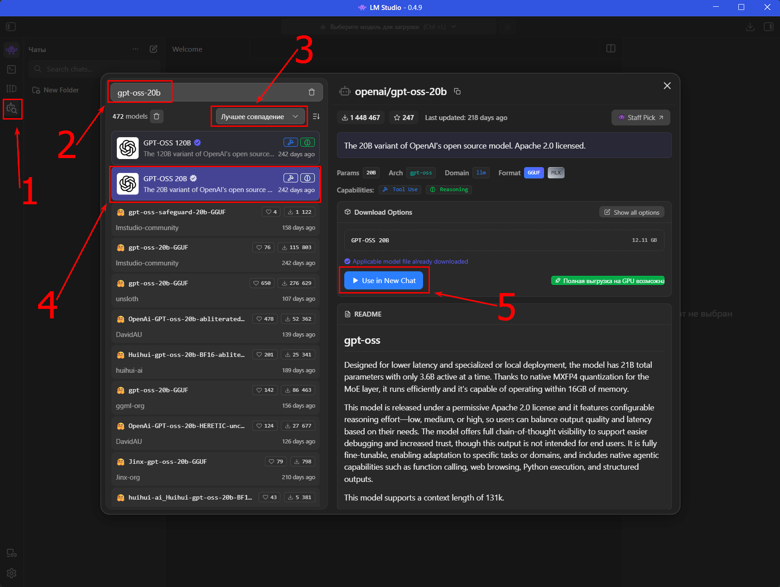Open the model search (Discover) sidebar icon
The image size is (780, 587).
pos(12,109)
